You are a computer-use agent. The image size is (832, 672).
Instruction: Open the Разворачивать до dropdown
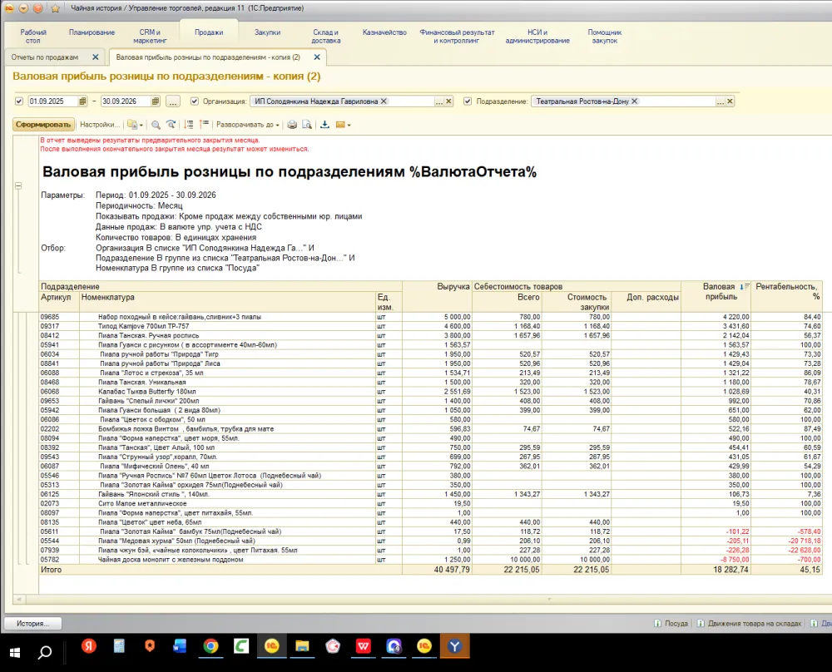(247, 125)
